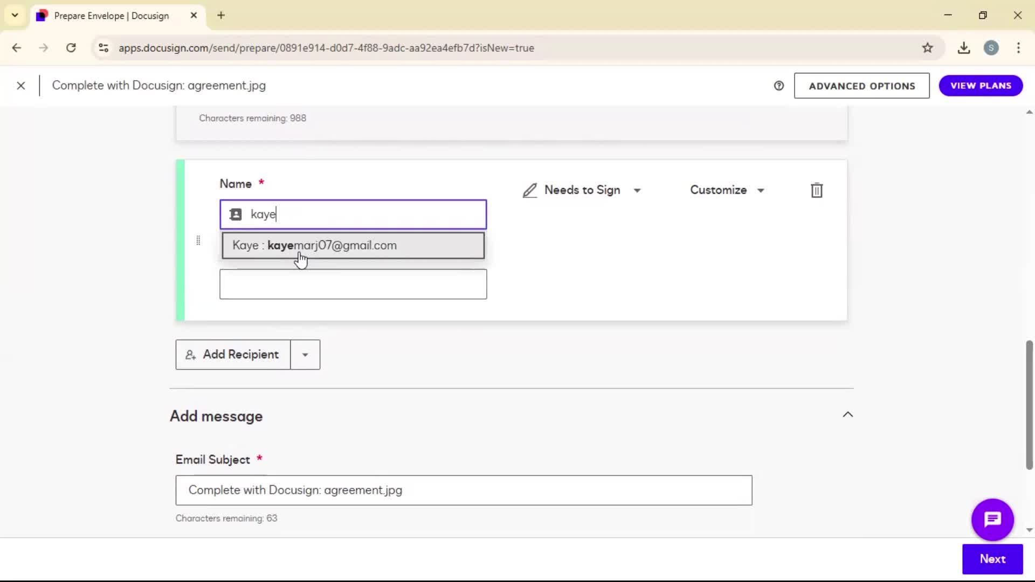Close the Prepare Envelope tab
Screen dimensions: 1035x582
194,16
